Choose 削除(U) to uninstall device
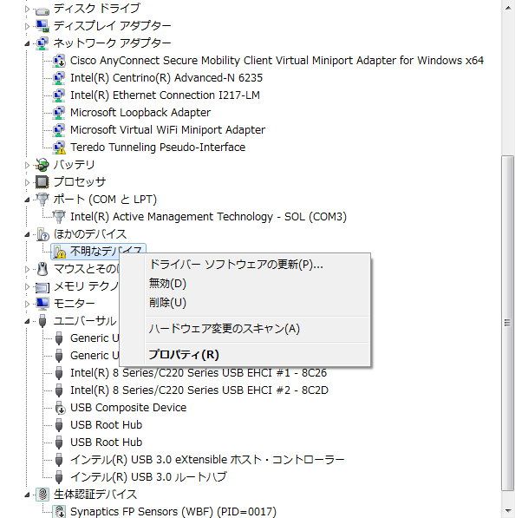The height and width of the screenshot is (518, 515). pos(244,303)
